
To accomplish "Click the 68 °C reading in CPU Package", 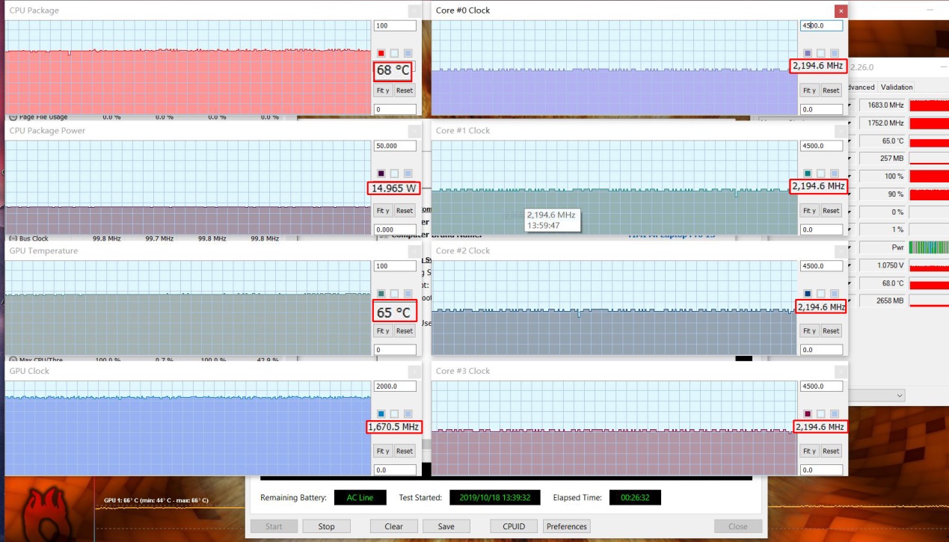I will coord(393,70).
